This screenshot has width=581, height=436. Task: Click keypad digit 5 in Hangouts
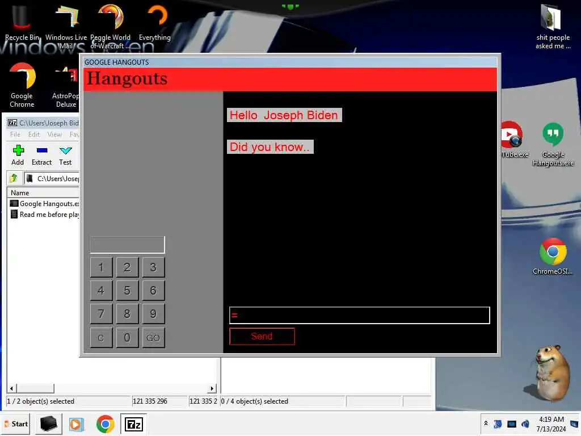click(127, 290)
